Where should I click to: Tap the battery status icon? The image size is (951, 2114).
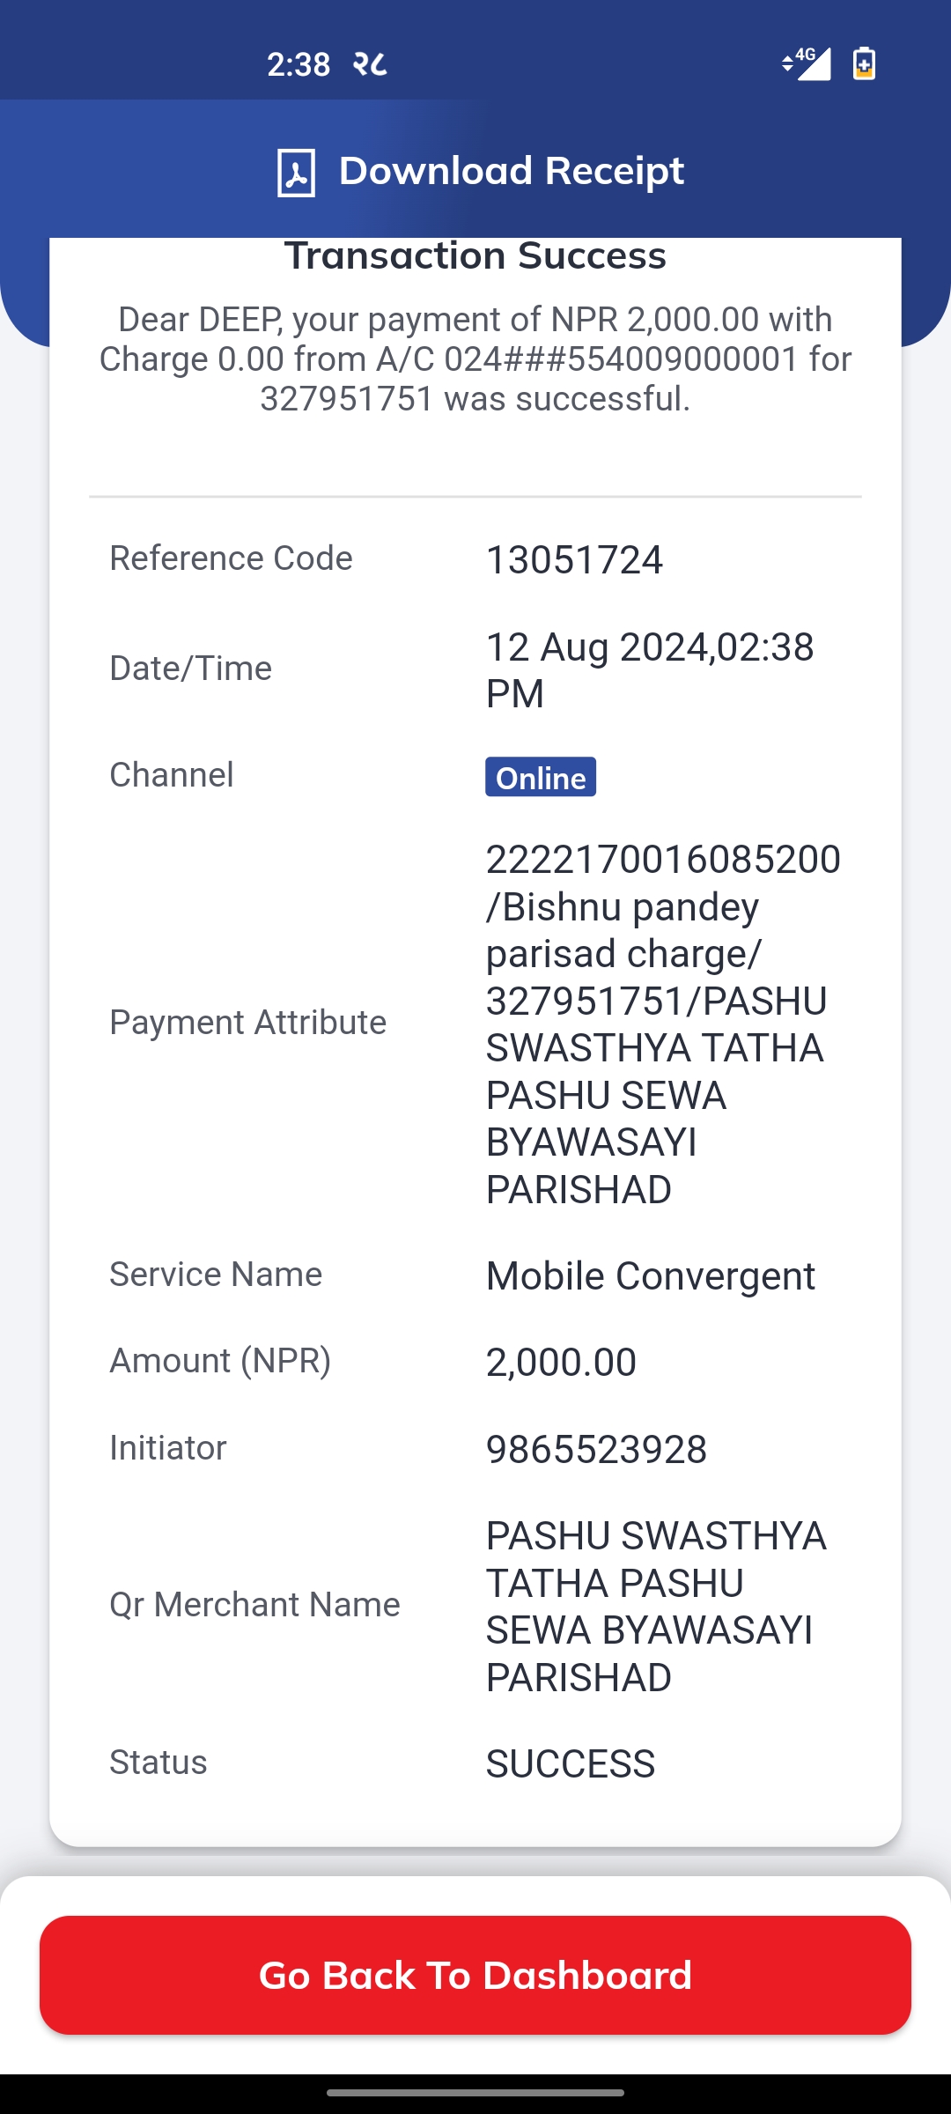coord(864,63)
